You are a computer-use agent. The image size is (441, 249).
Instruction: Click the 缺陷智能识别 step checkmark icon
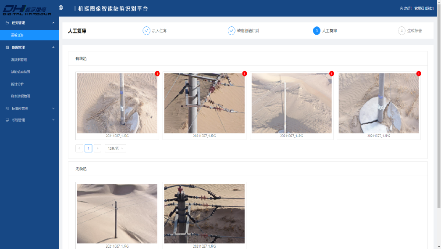(231, 31)
